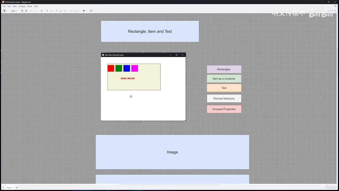
Task: Close the QML Basic Elements Demo window
Action: pyautogui.click(x=182, y=55)
